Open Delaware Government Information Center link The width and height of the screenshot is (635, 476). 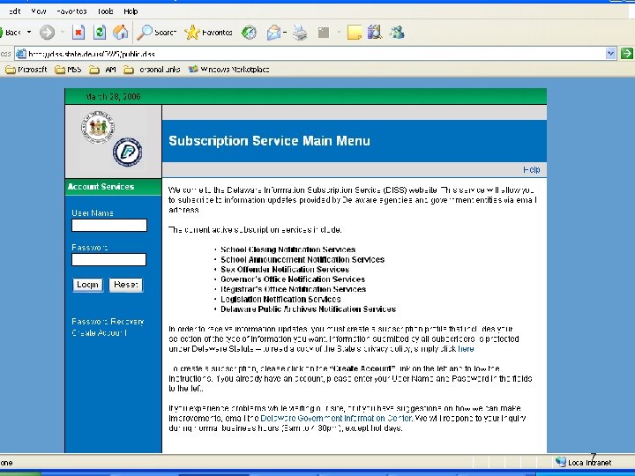tap(336, 418)
